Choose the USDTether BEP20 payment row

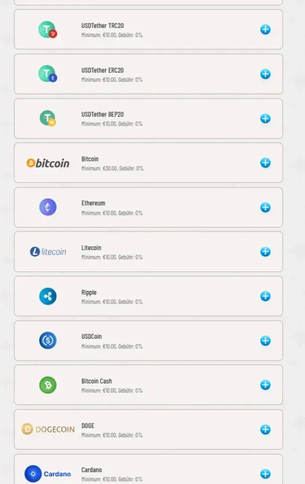148,118
